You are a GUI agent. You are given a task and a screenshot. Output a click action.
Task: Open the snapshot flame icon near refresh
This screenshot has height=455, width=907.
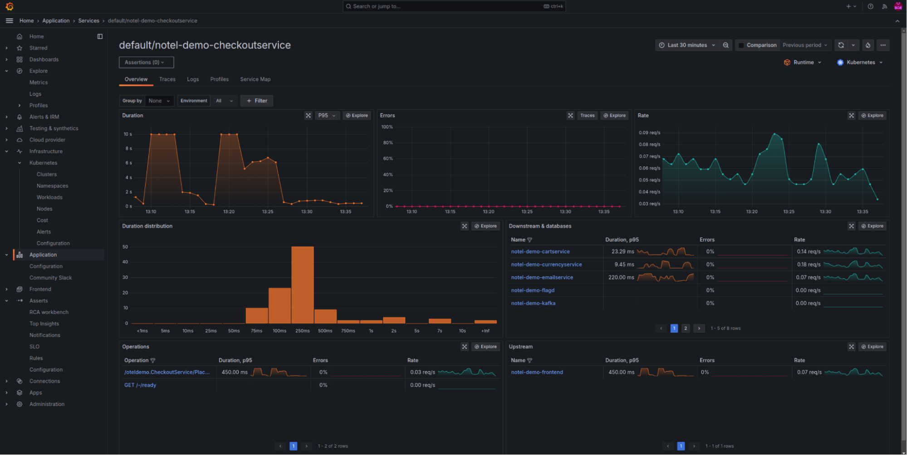click(868, 45)
